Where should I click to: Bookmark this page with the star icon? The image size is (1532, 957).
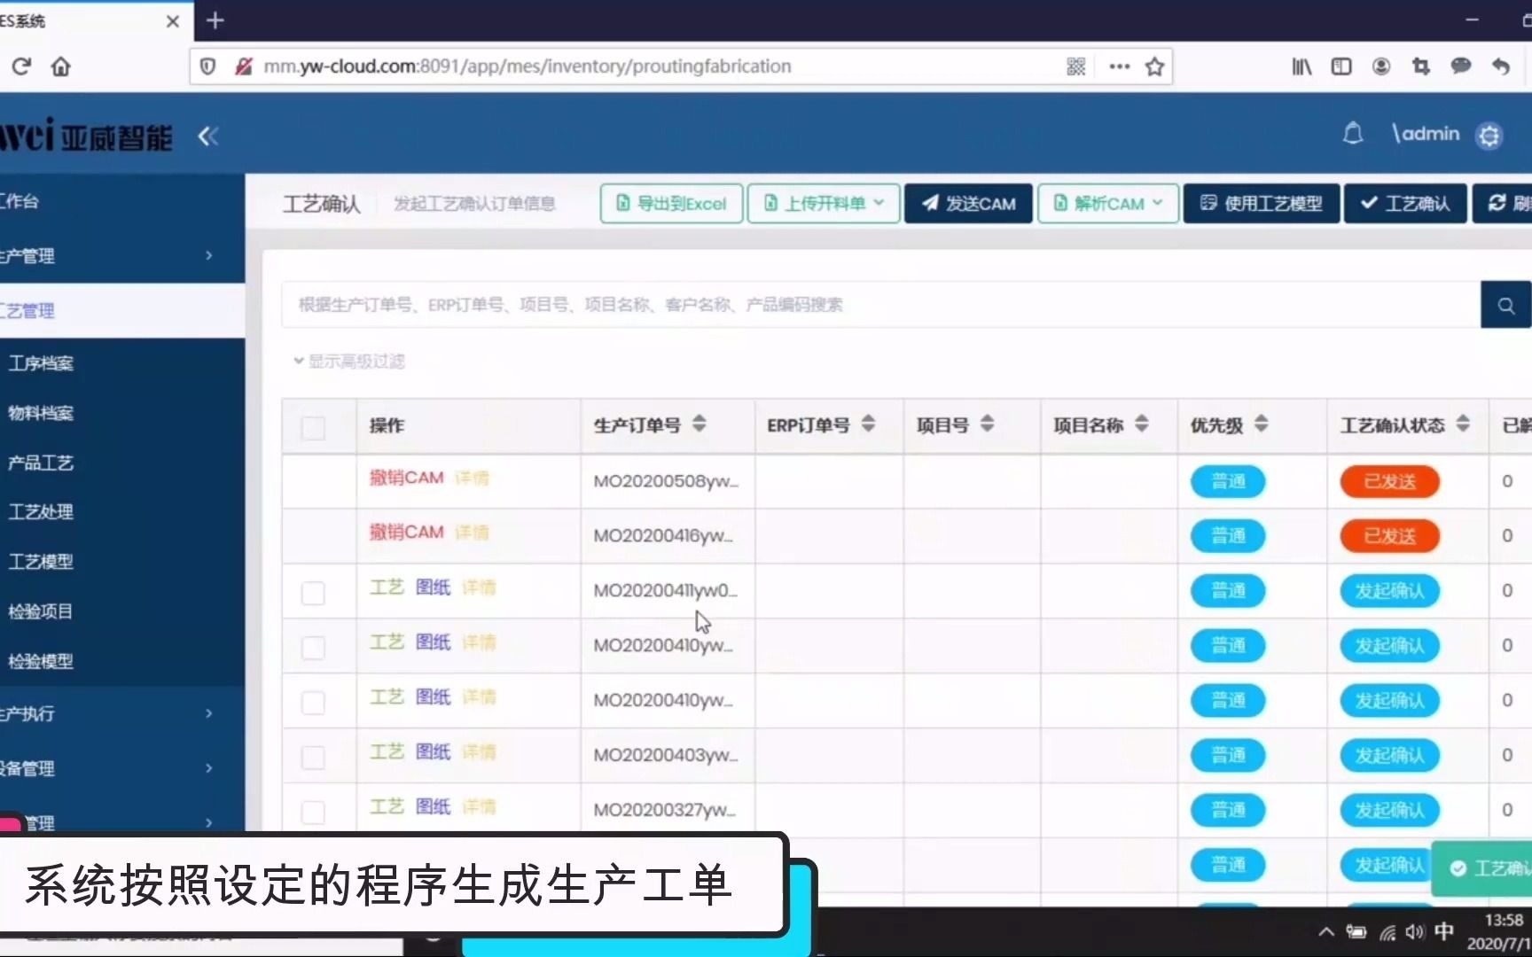coord(1154,66)
